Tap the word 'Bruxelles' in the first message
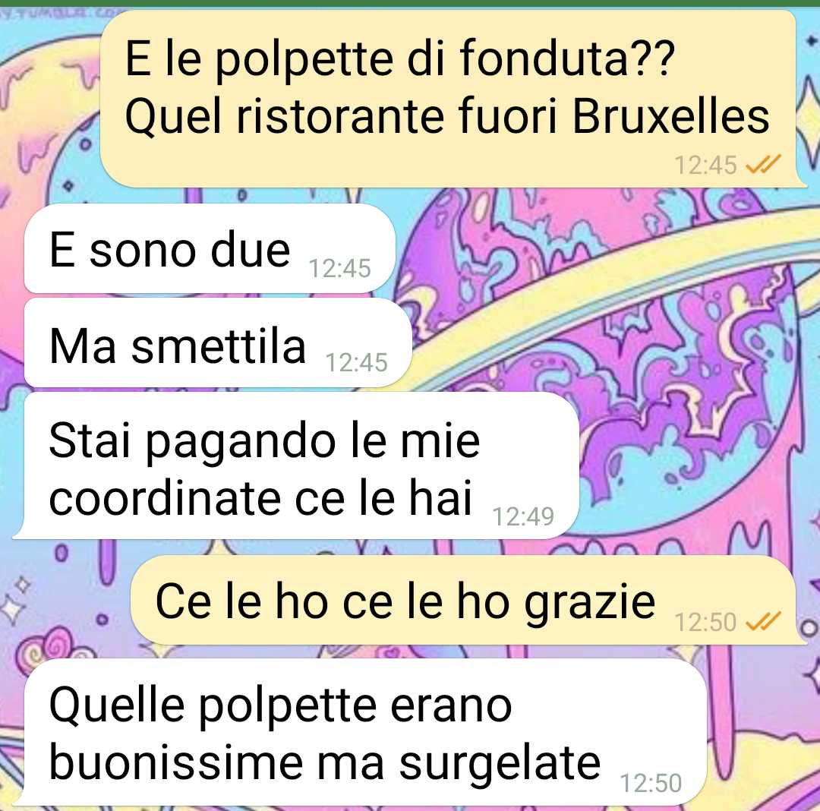The width and height of the screenshot is (820, 811). click(670, 115)
